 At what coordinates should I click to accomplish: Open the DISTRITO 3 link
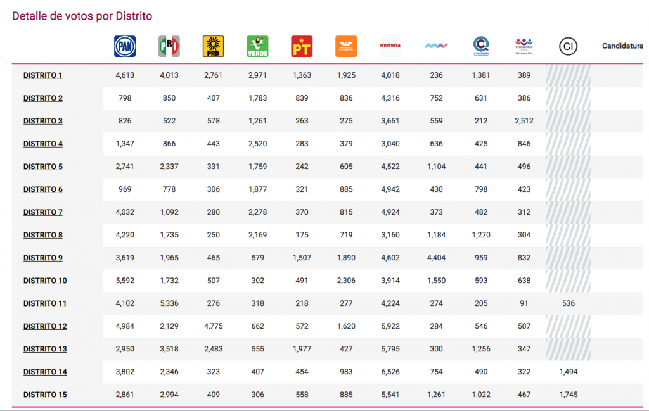pos(43,121)
